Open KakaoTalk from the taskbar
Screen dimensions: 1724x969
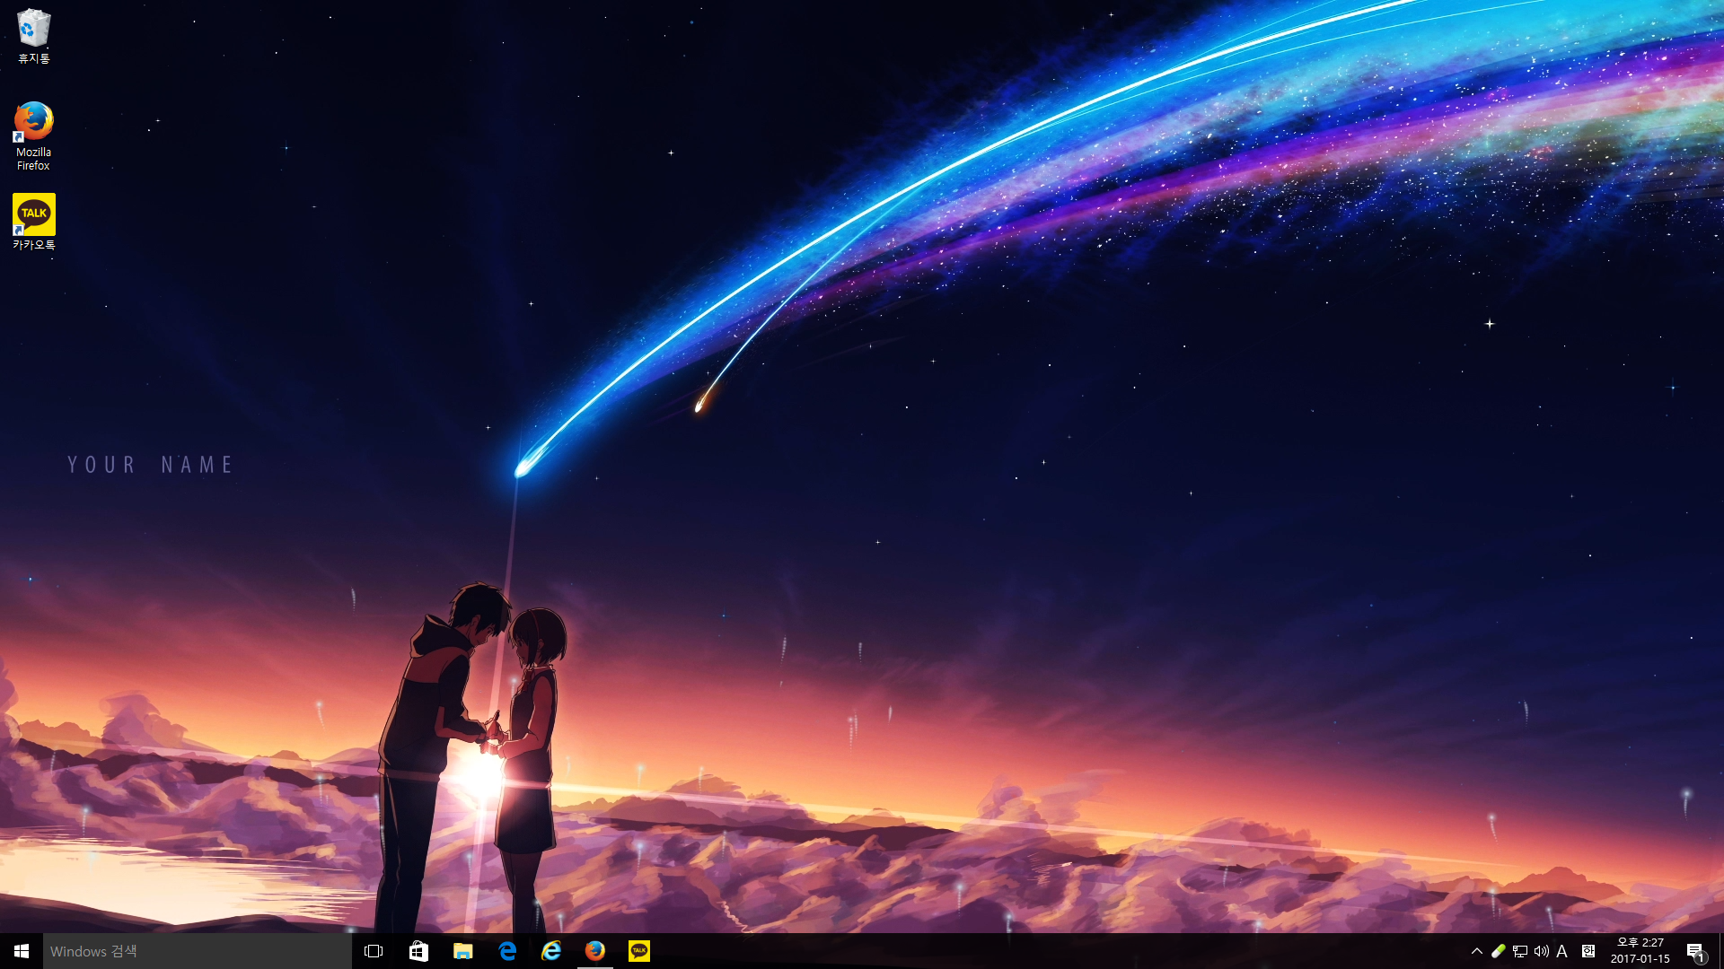(x=639, y=951)
